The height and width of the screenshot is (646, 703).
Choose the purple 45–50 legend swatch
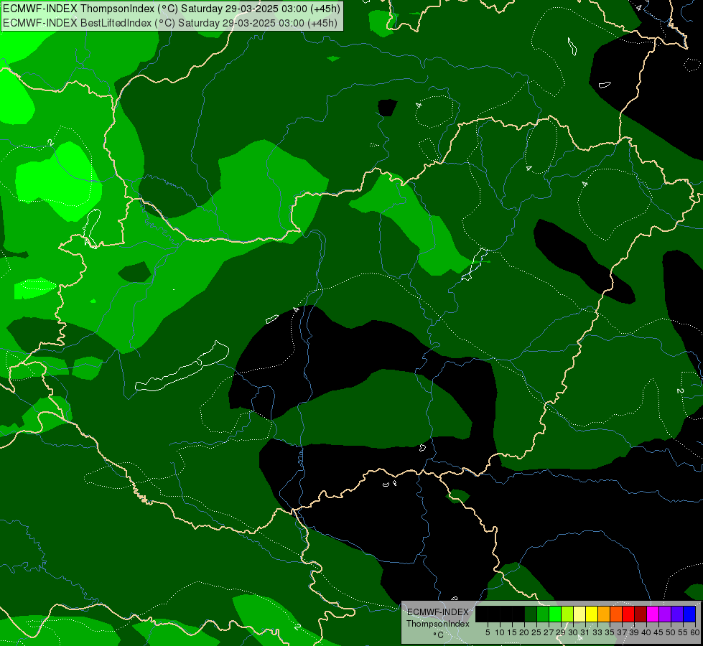coord(665,614)
